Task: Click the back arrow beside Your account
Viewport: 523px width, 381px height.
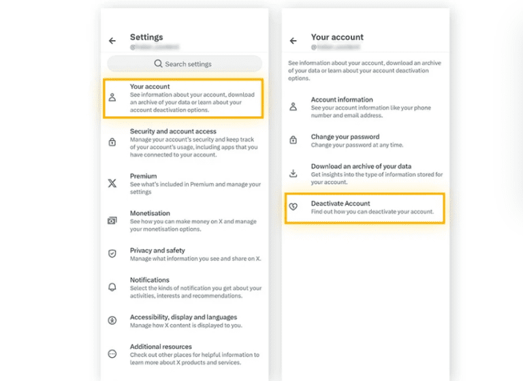Action: click(294, 41)
